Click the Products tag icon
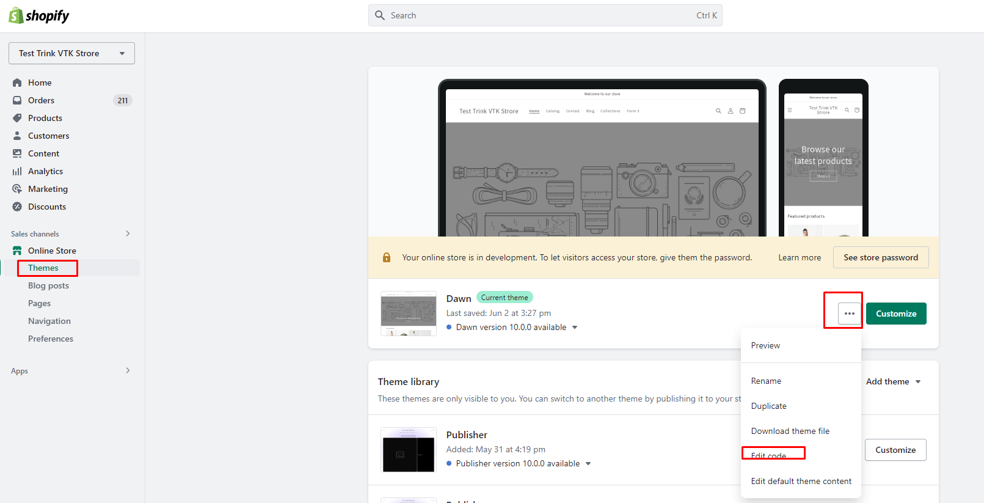The width and height of the screenshot is (984, 503). coord(17,118)
